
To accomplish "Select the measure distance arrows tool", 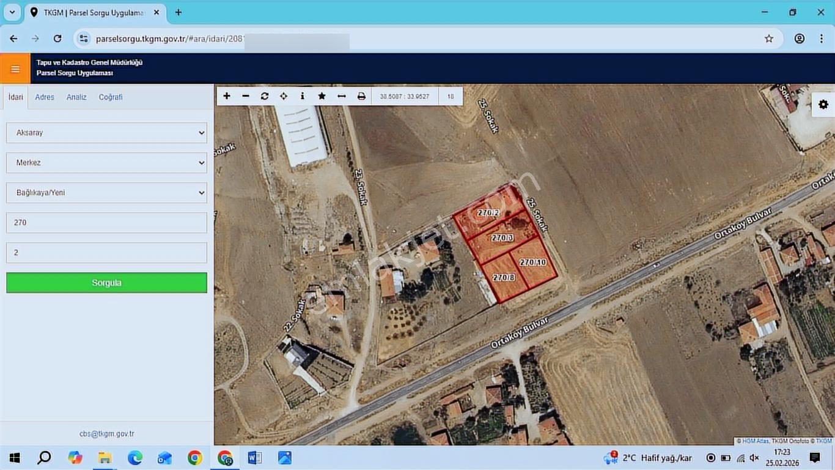I will [342, 96].
